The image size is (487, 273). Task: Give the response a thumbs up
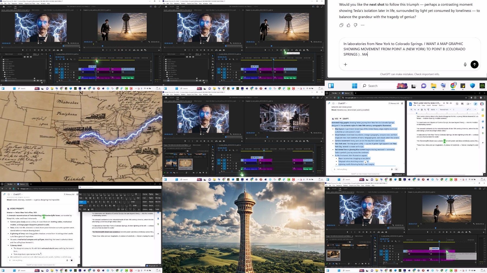[348, 25]
